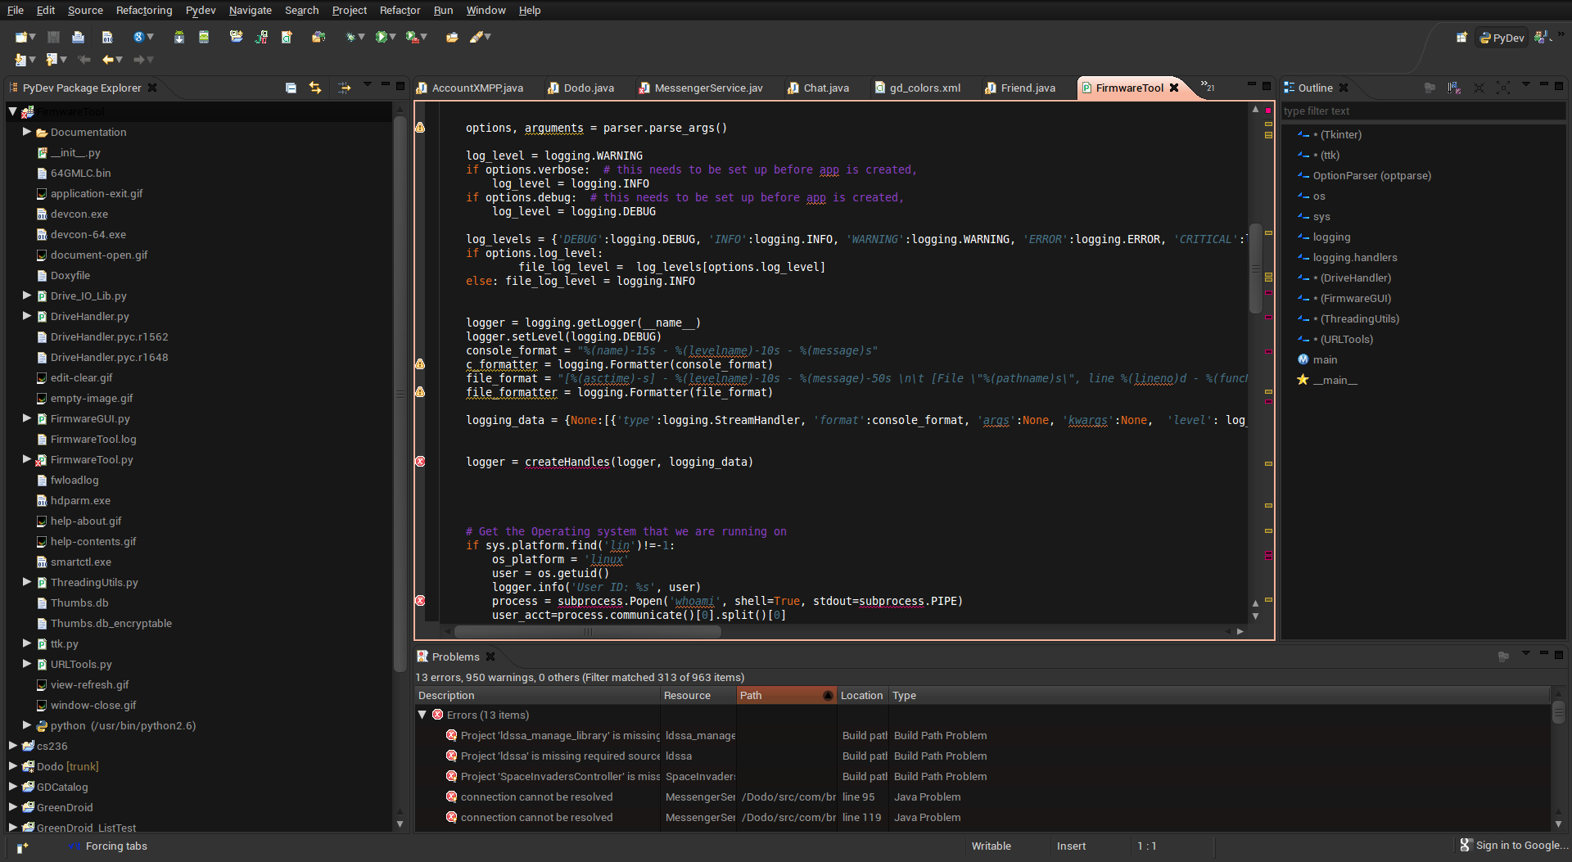
Task: Click the New Java Class icon
Action: pyautogui.click(x=287, y=37)
